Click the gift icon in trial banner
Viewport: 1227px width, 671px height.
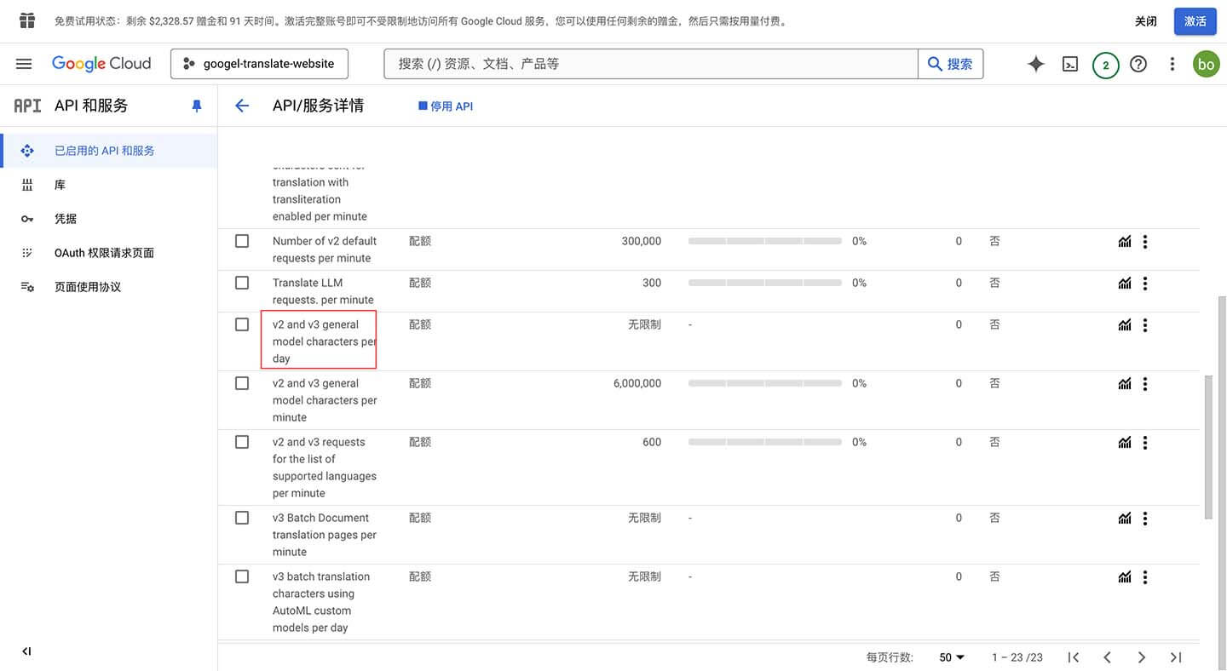[x=27, y=21]
